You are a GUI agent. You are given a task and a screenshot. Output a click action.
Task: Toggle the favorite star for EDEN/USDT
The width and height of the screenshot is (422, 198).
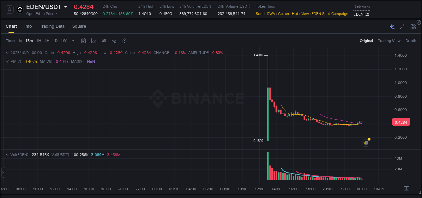[x=9, y=9]
